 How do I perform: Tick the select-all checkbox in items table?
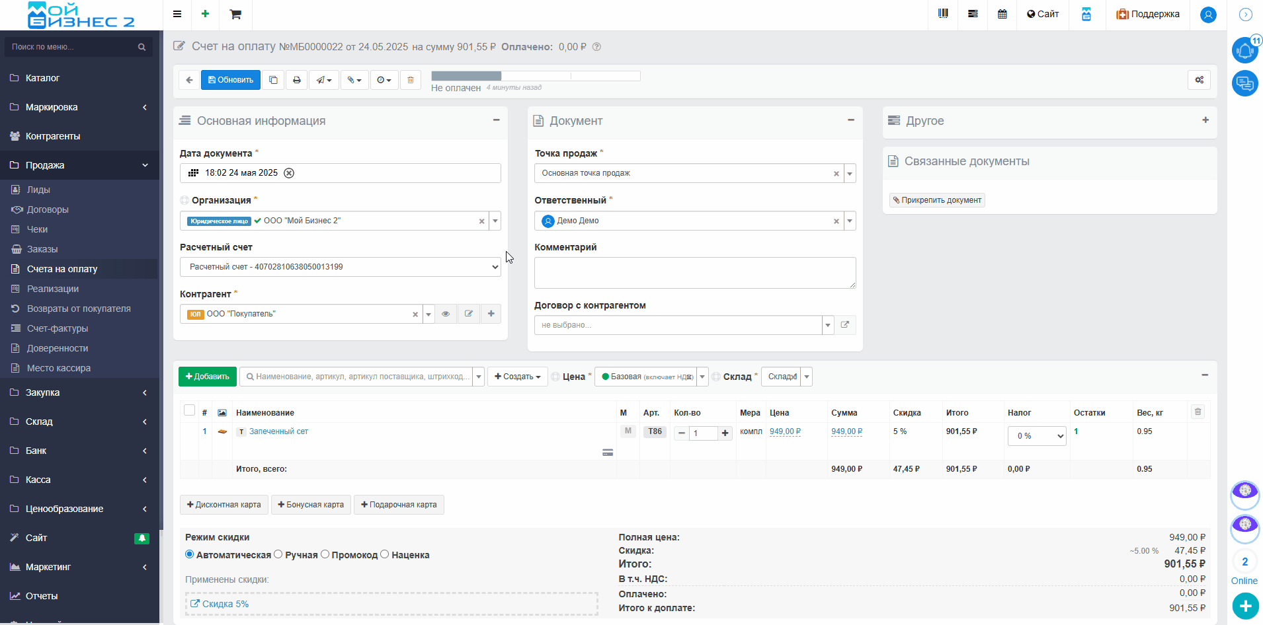coord(189,410)
